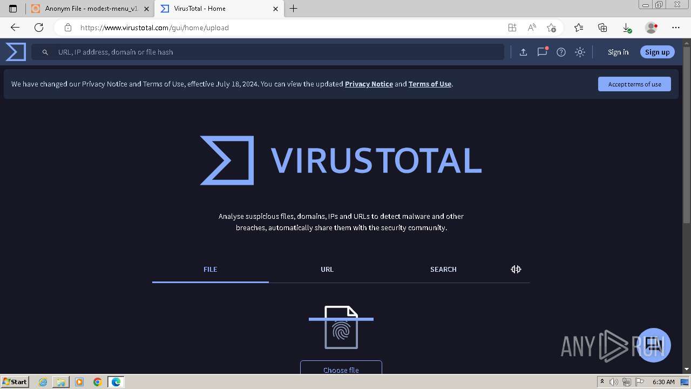691x389 pixels.
Task: Open File Explorer folder in taskbar
Action: pos(61,382)
